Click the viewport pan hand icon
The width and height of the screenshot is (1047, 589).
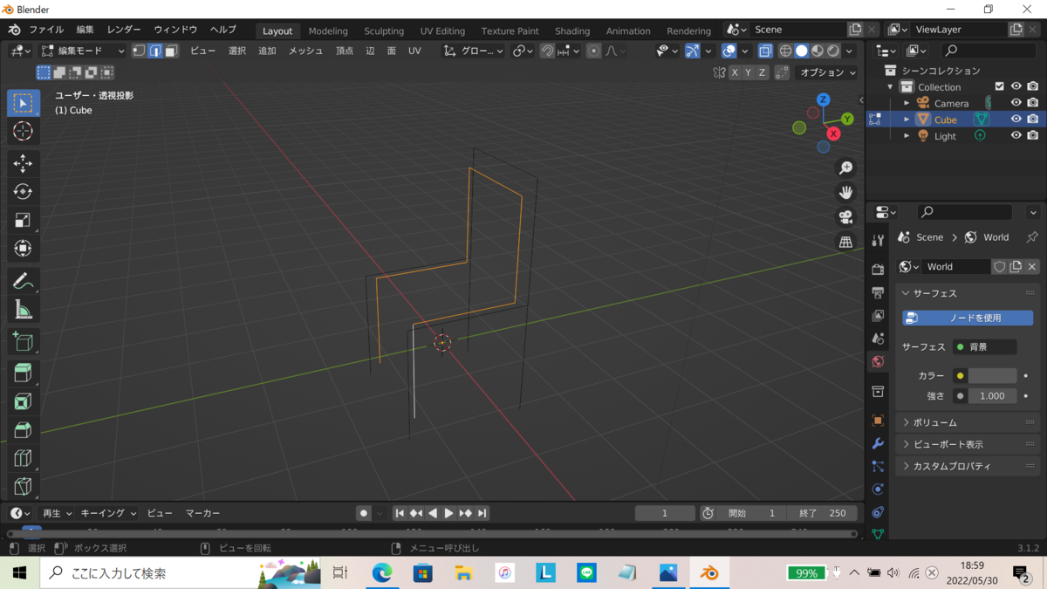pyautogui.click(x=845, y=193)
